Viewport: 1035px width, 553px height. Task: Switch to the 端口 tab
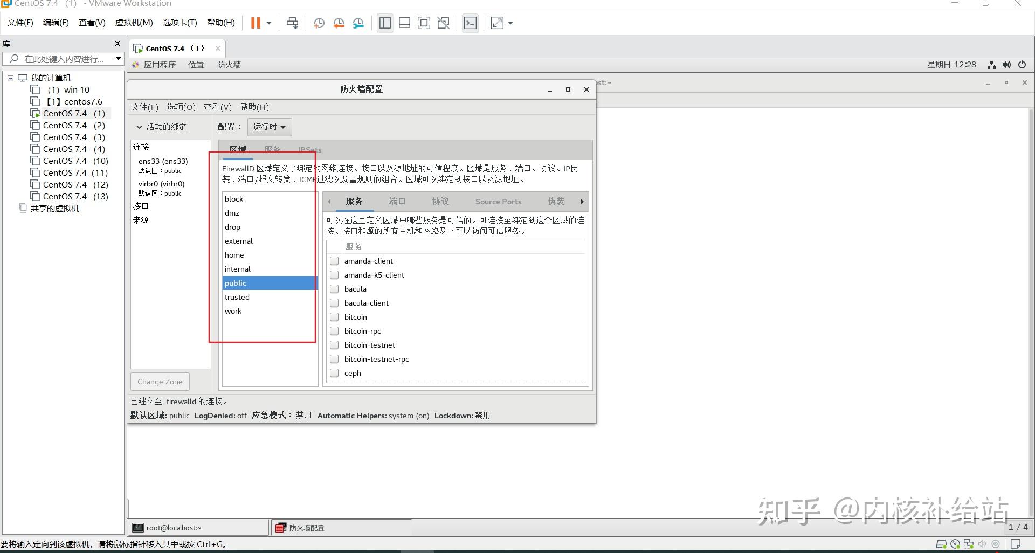(397, 201)
